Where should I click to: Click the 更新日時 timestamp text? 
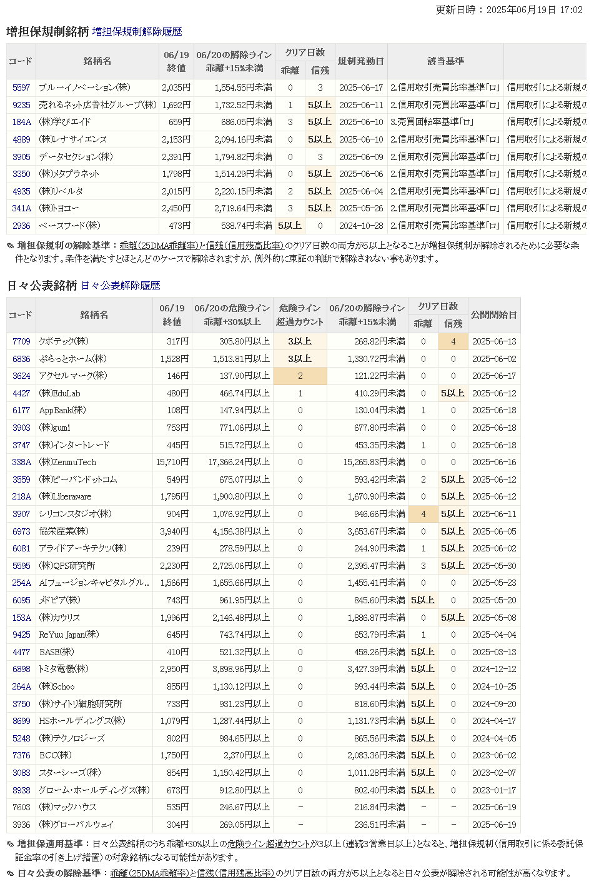(510, 10)
